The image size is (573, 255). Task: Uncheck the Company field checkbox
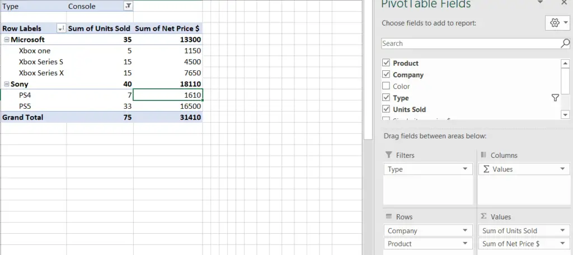386,74
